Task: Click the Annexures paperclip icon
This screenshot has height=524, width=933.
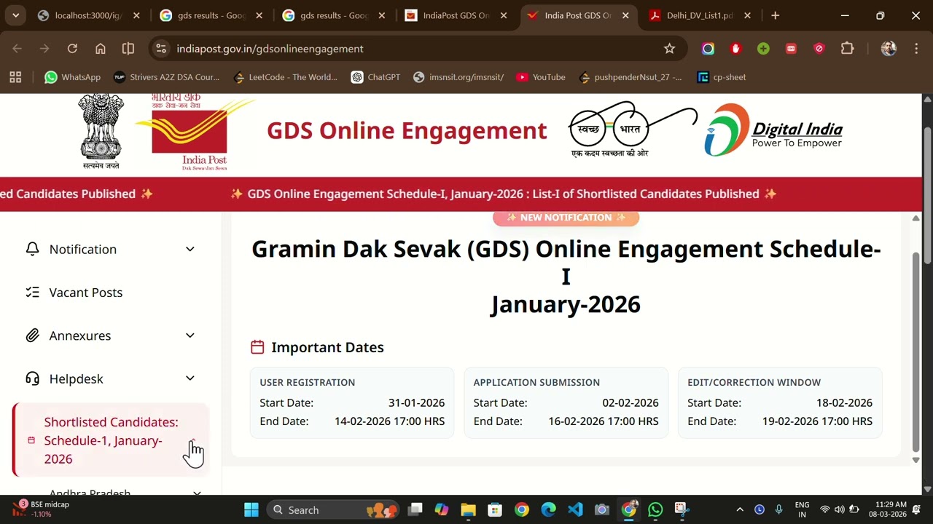Action: tap(32, 336)
